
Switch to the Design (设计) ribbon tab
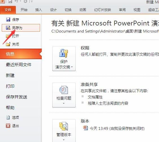[x=53, y=10]
